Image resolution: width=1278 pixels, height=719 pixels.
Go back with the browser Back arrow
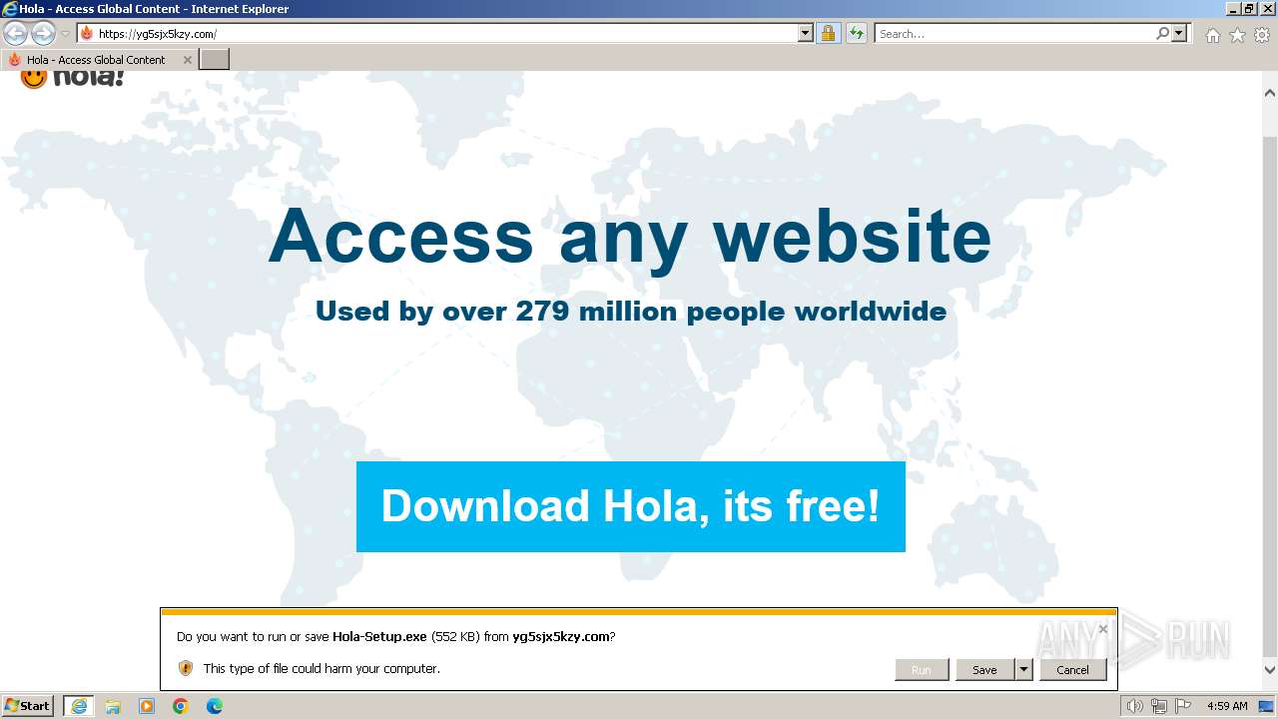(16, 34)
